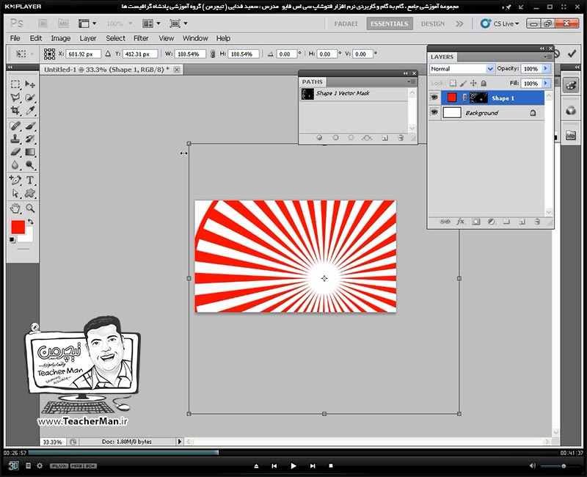Open the blend mode Normal dropdown
587x477 pixels.
[490, 68]
